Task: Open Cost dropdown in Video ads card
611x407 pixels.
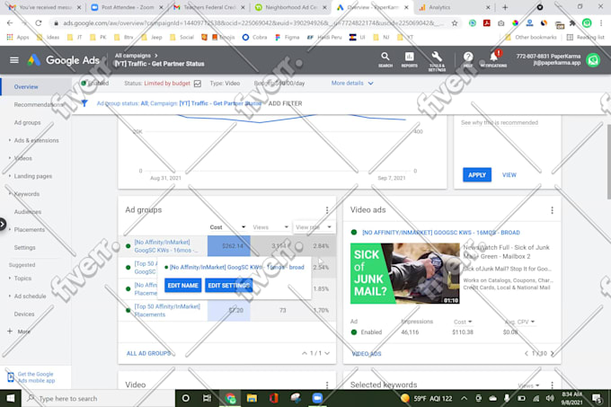Action: coord(463,322)
